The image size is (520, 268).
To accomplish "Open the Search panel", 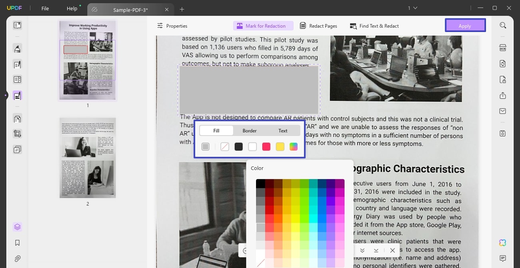I will (503, 25).
